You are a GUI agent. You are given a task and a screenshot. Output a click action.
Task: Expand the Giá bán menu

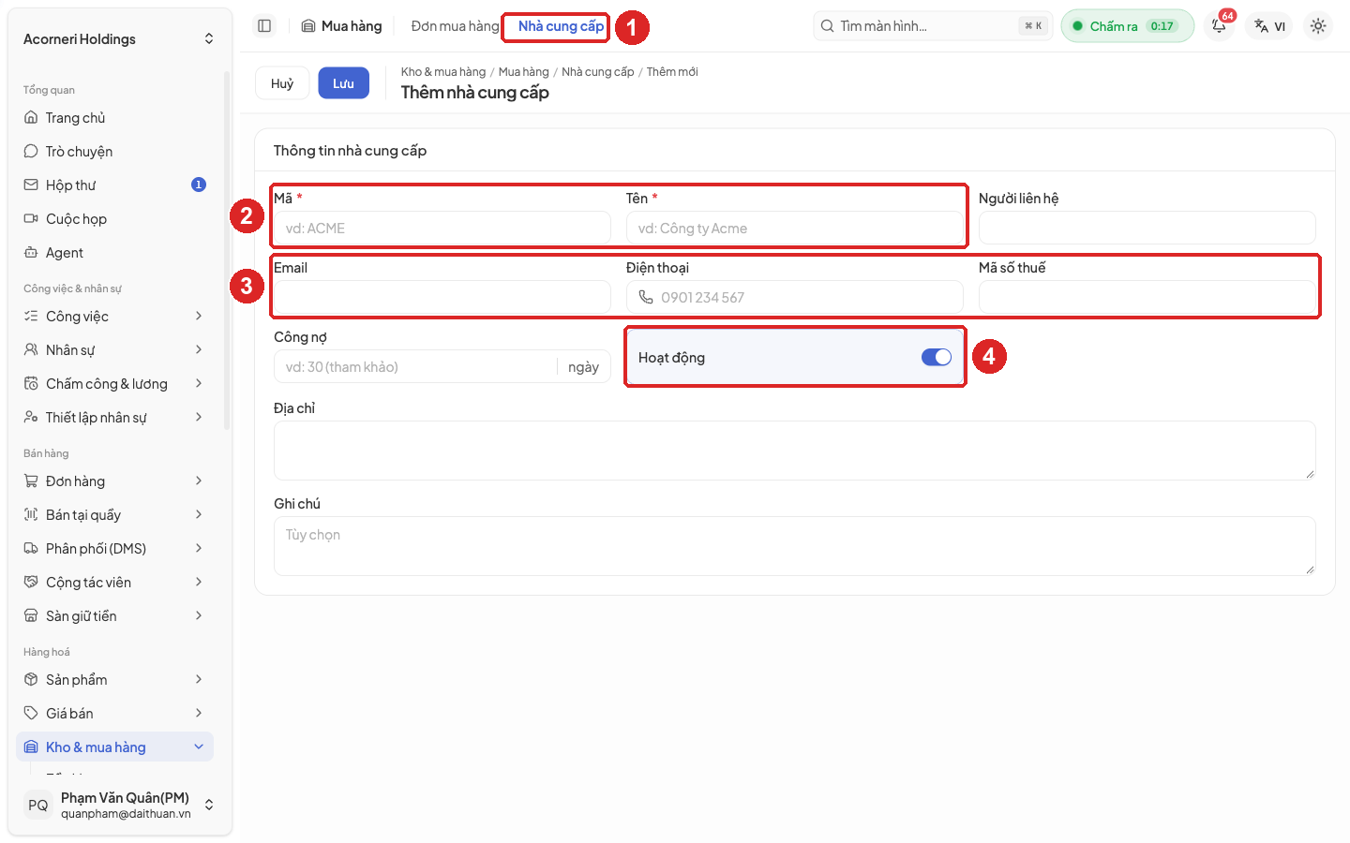pyautogui.click(x=114, y=714)
